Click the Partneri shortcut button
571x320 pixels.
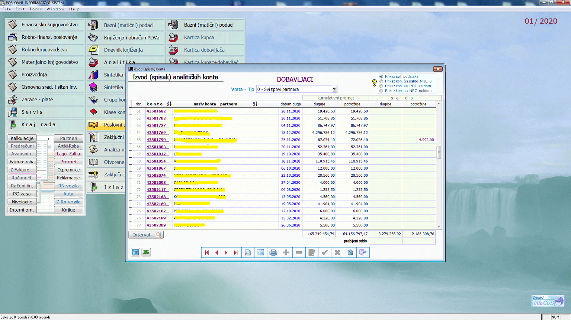(68, 138)
